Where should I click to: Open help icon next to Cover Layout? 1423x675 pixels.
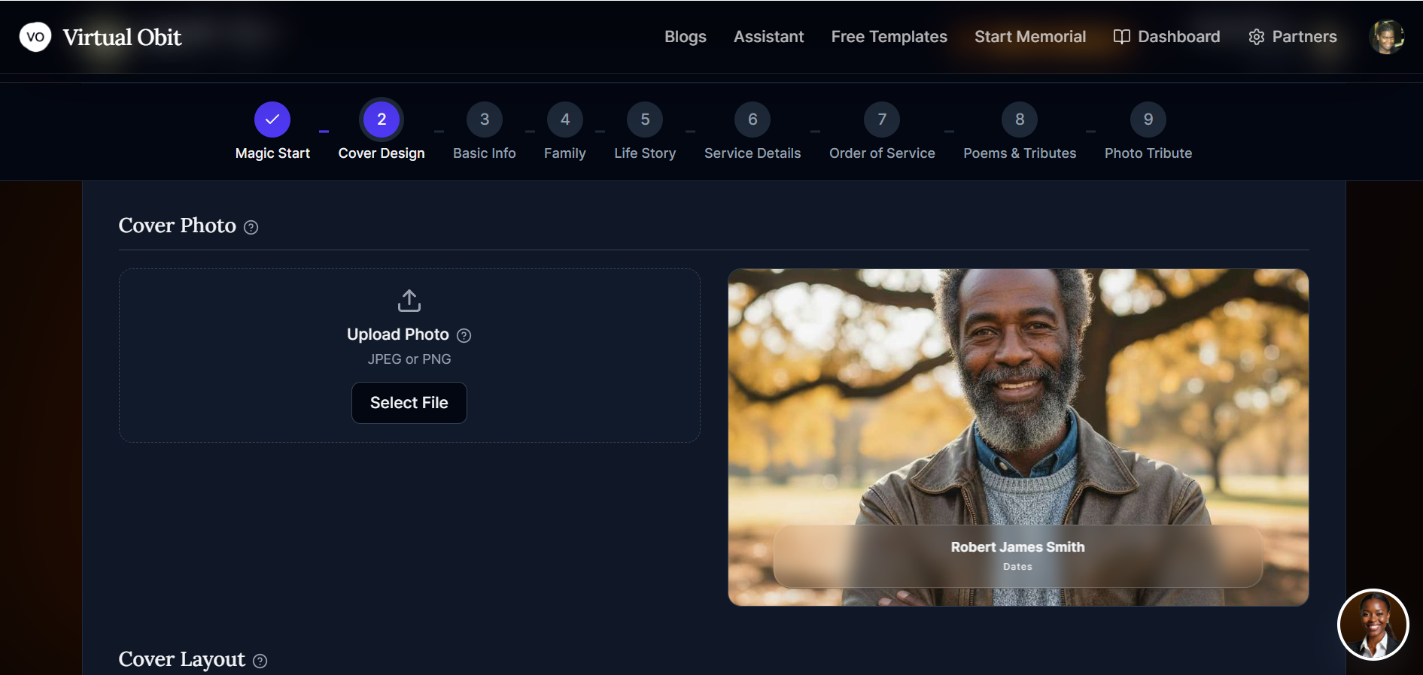[260, 661]
